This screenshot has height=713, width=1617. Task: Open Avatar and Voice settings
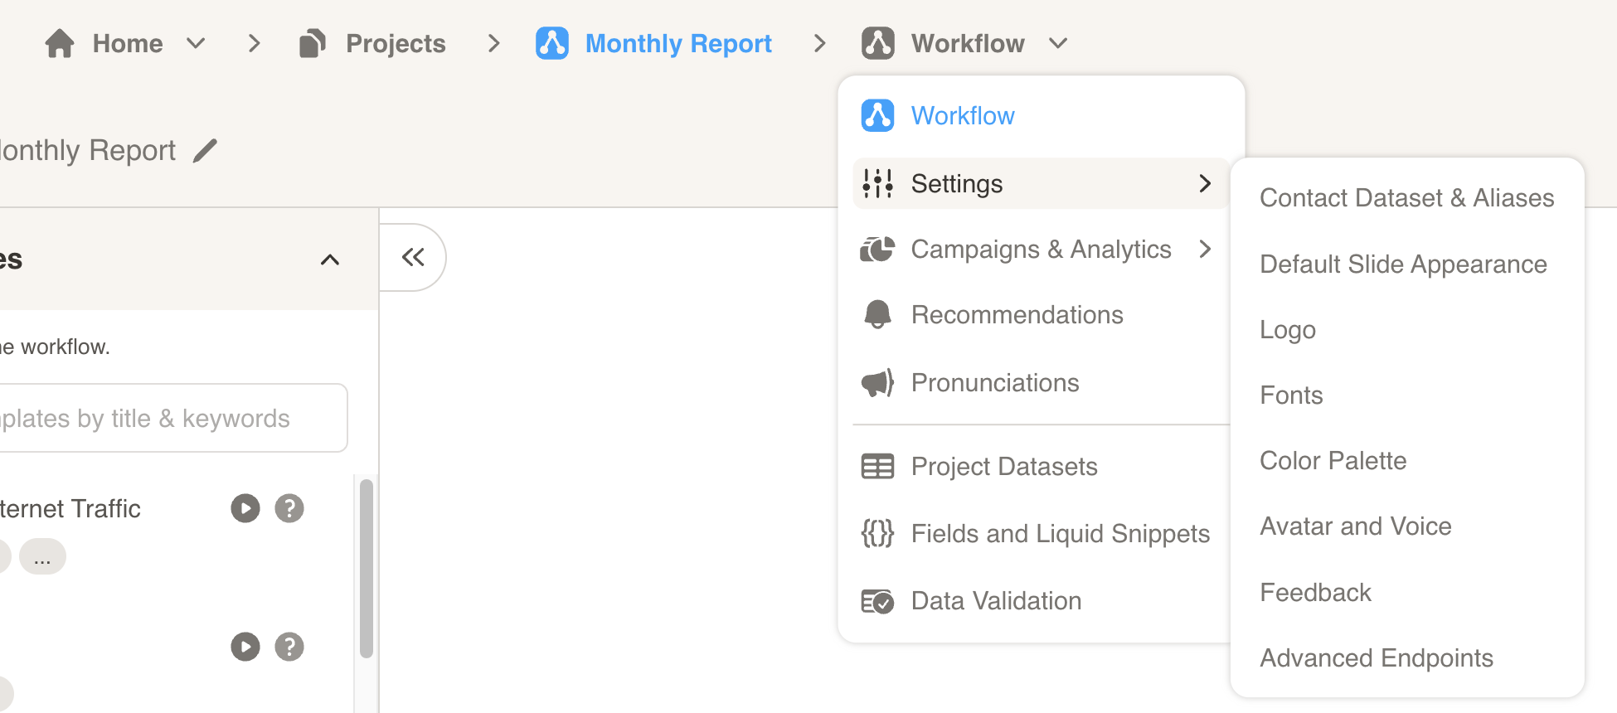coord(1356,526)
